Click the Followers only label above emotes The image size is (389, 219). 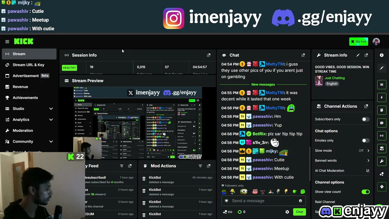(232, 186)
